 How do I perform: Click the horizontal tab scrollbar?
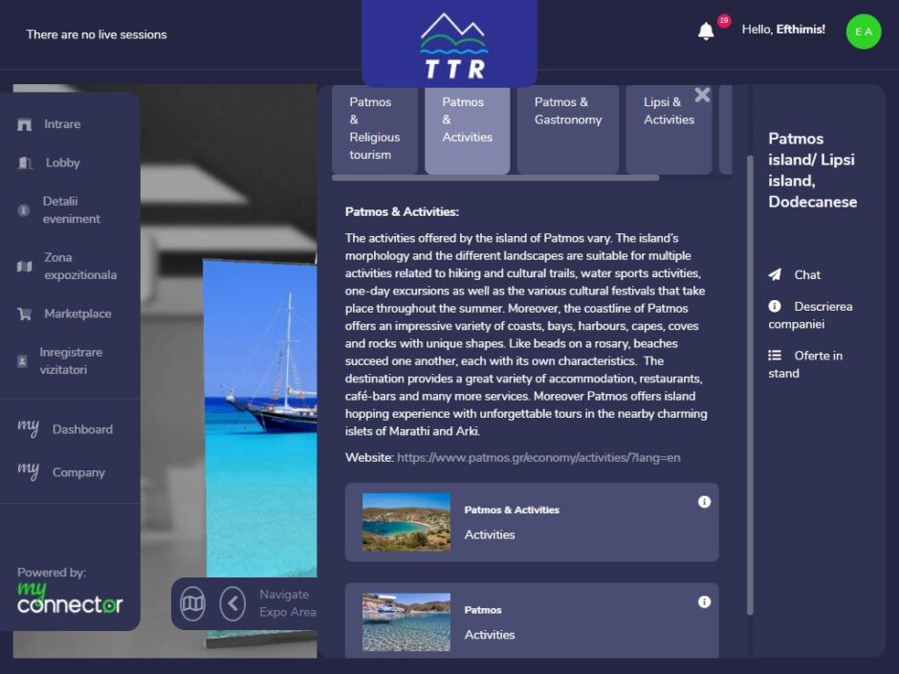495,178
